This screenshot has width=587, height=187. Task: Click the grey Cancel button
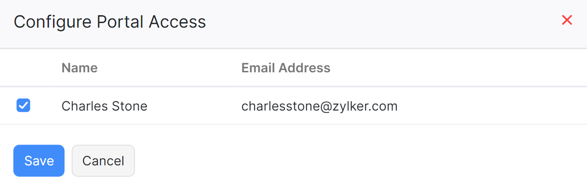point(103,161)
